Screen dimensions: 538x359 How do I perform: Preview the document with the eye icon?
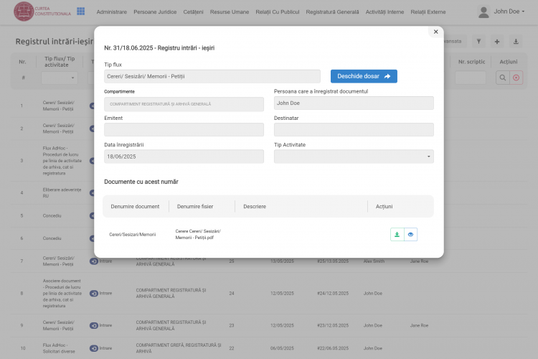coord(411,234)
